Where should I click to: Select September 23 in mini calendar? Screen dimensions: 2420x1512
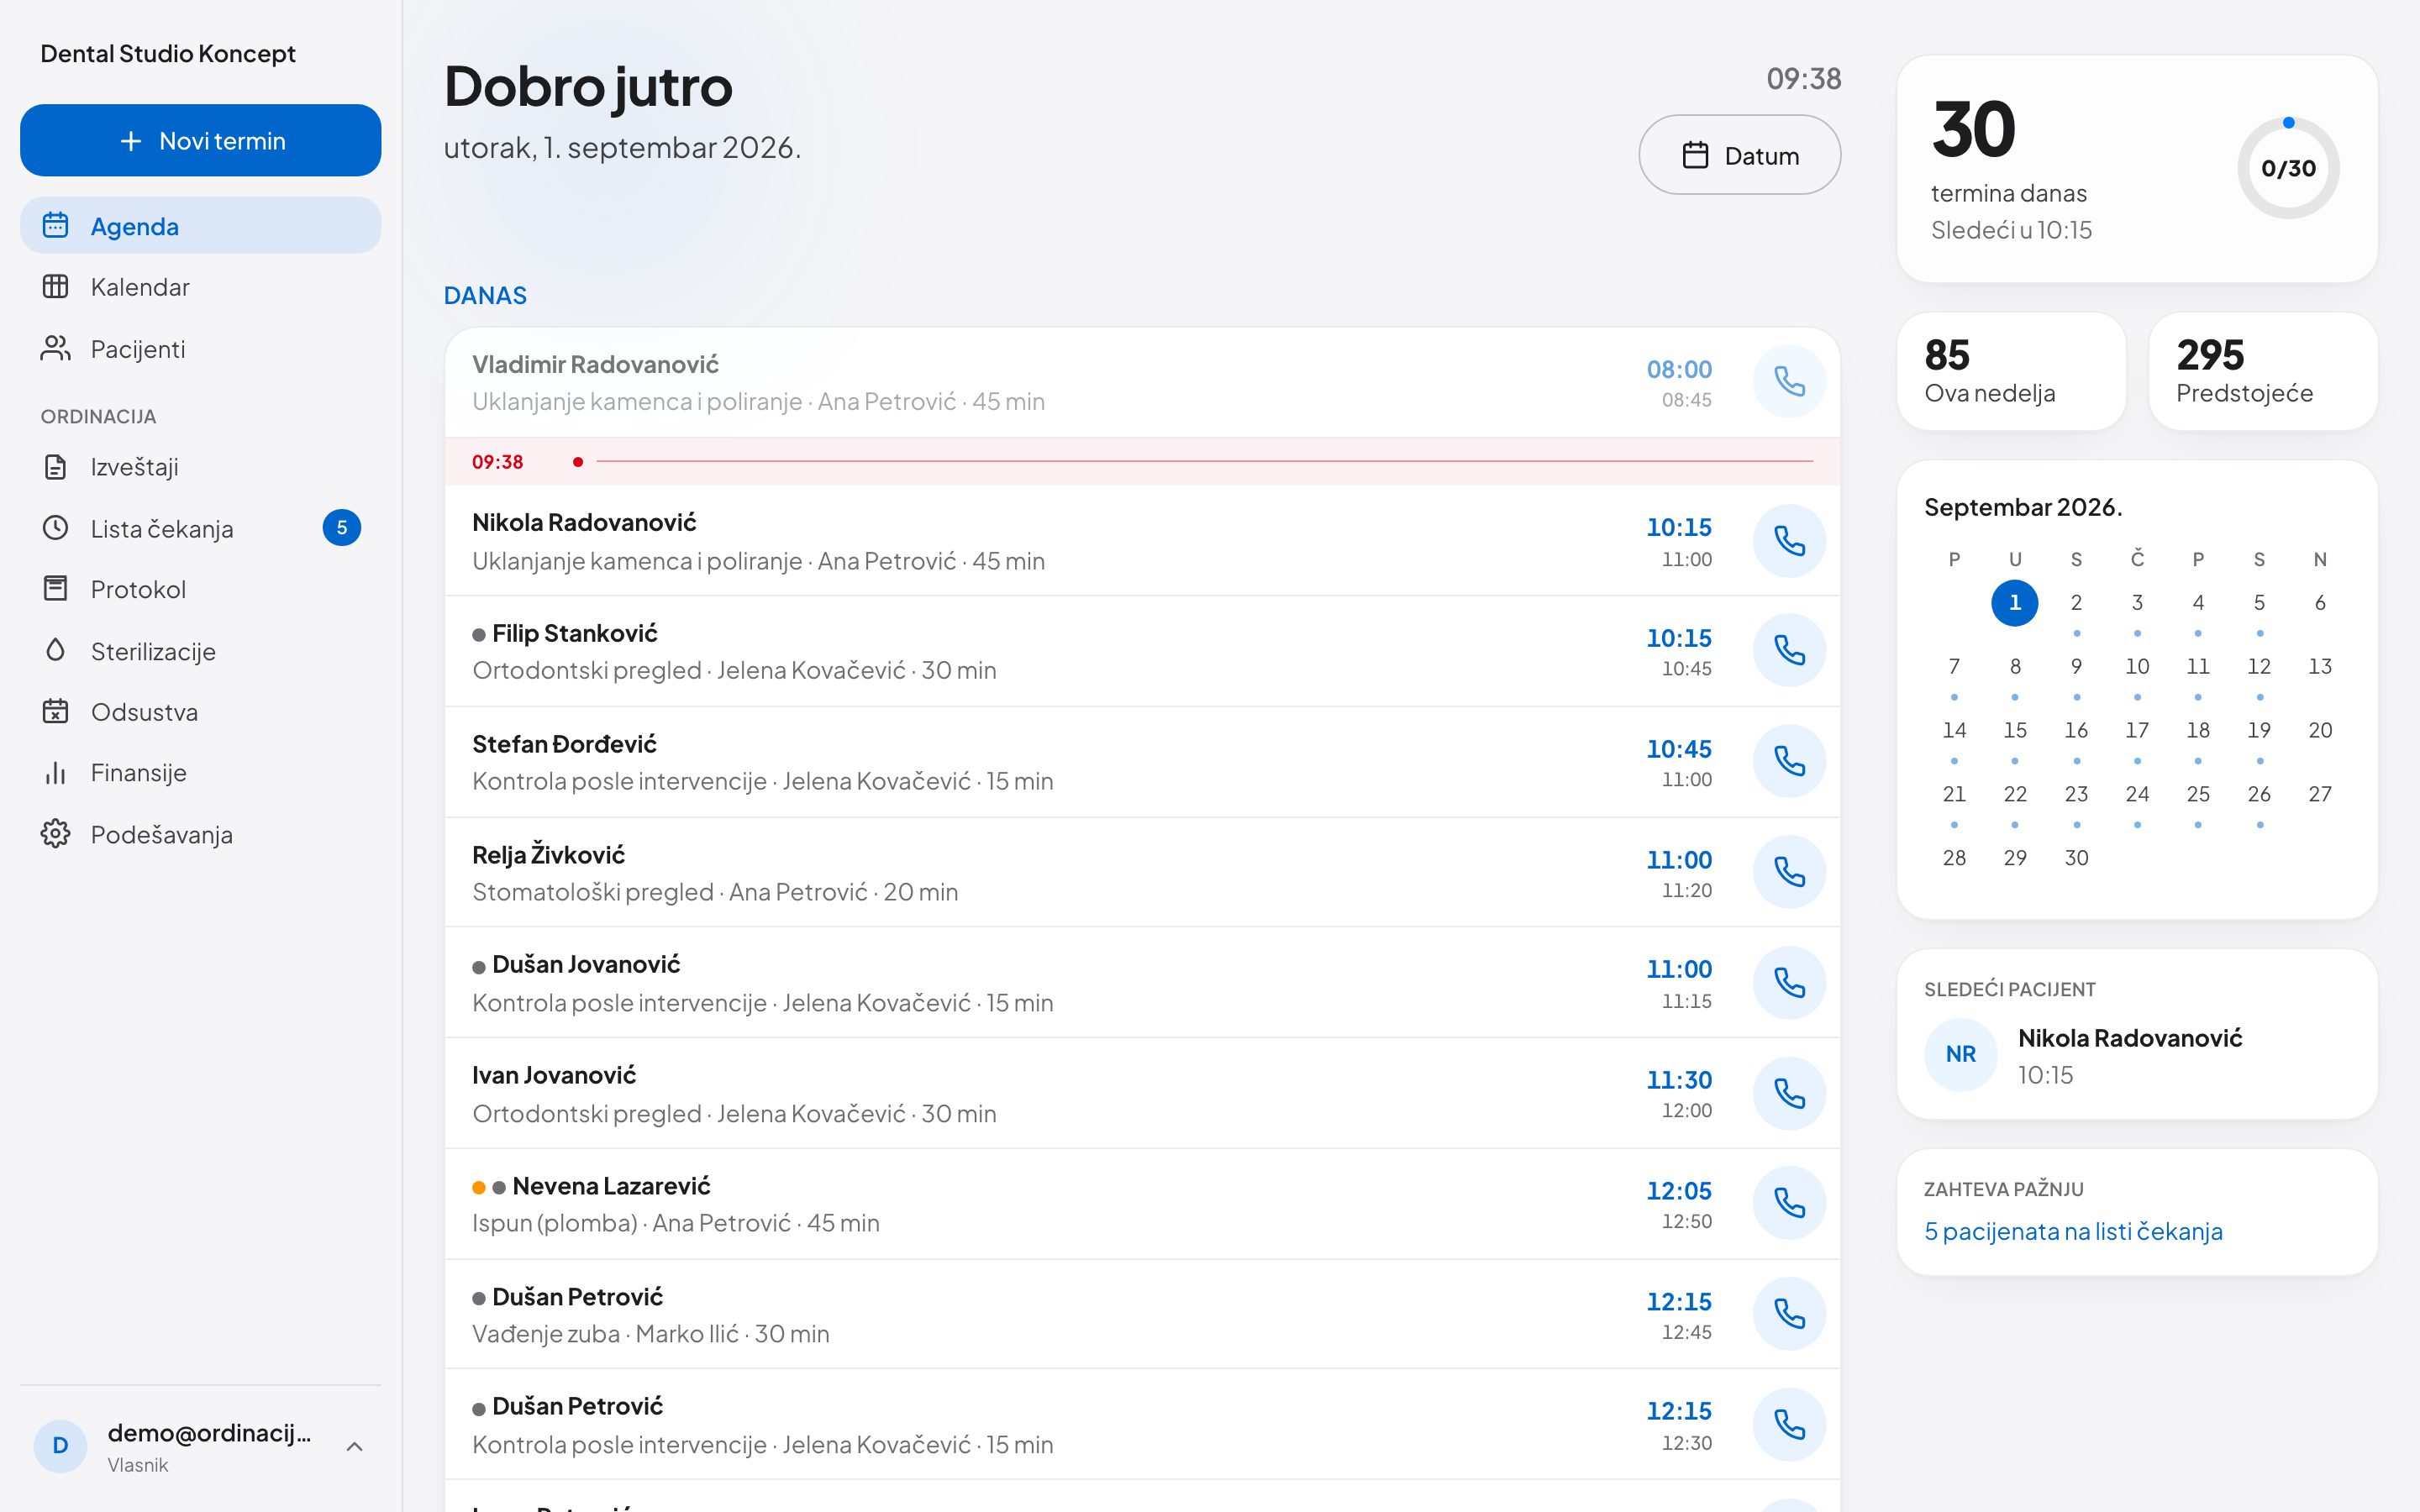coord(2076,794)
